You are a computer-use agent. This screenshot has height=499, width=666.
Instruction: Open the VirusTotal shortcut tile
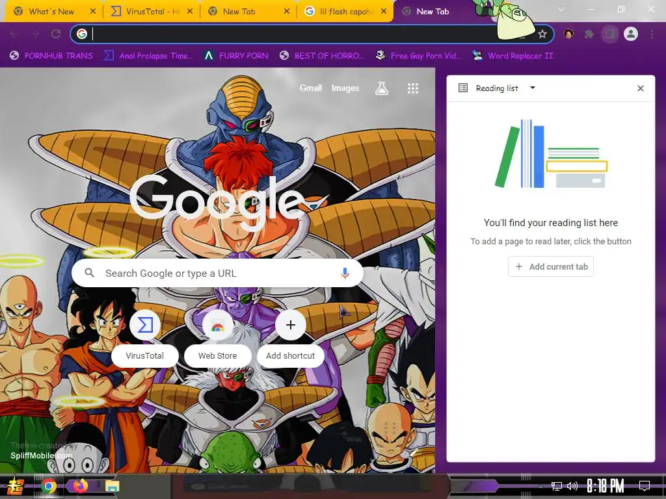145,339
